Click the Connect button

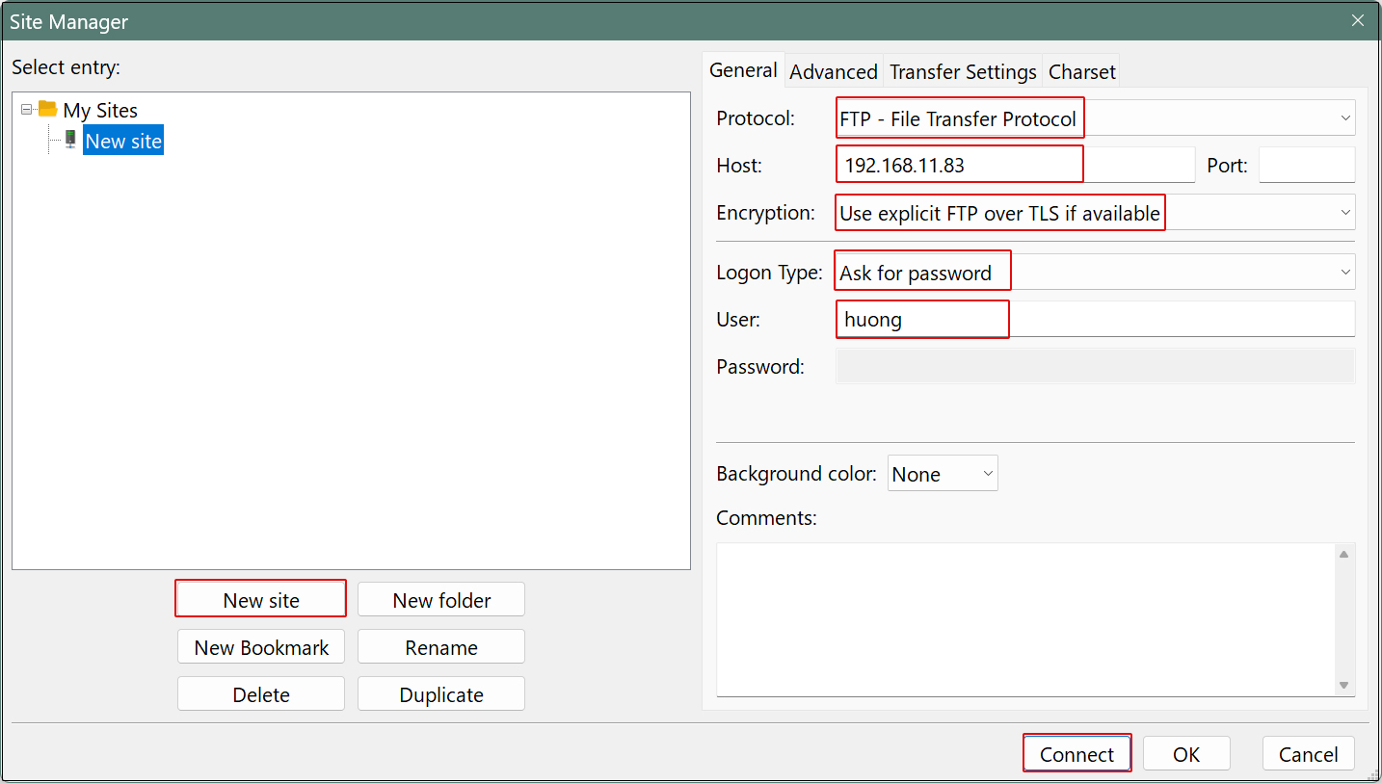point(1076,754)
